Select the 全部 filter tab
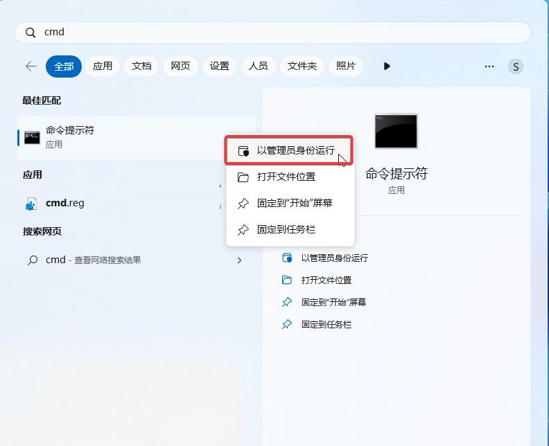 pyautogui.click(x=64, y=66)
